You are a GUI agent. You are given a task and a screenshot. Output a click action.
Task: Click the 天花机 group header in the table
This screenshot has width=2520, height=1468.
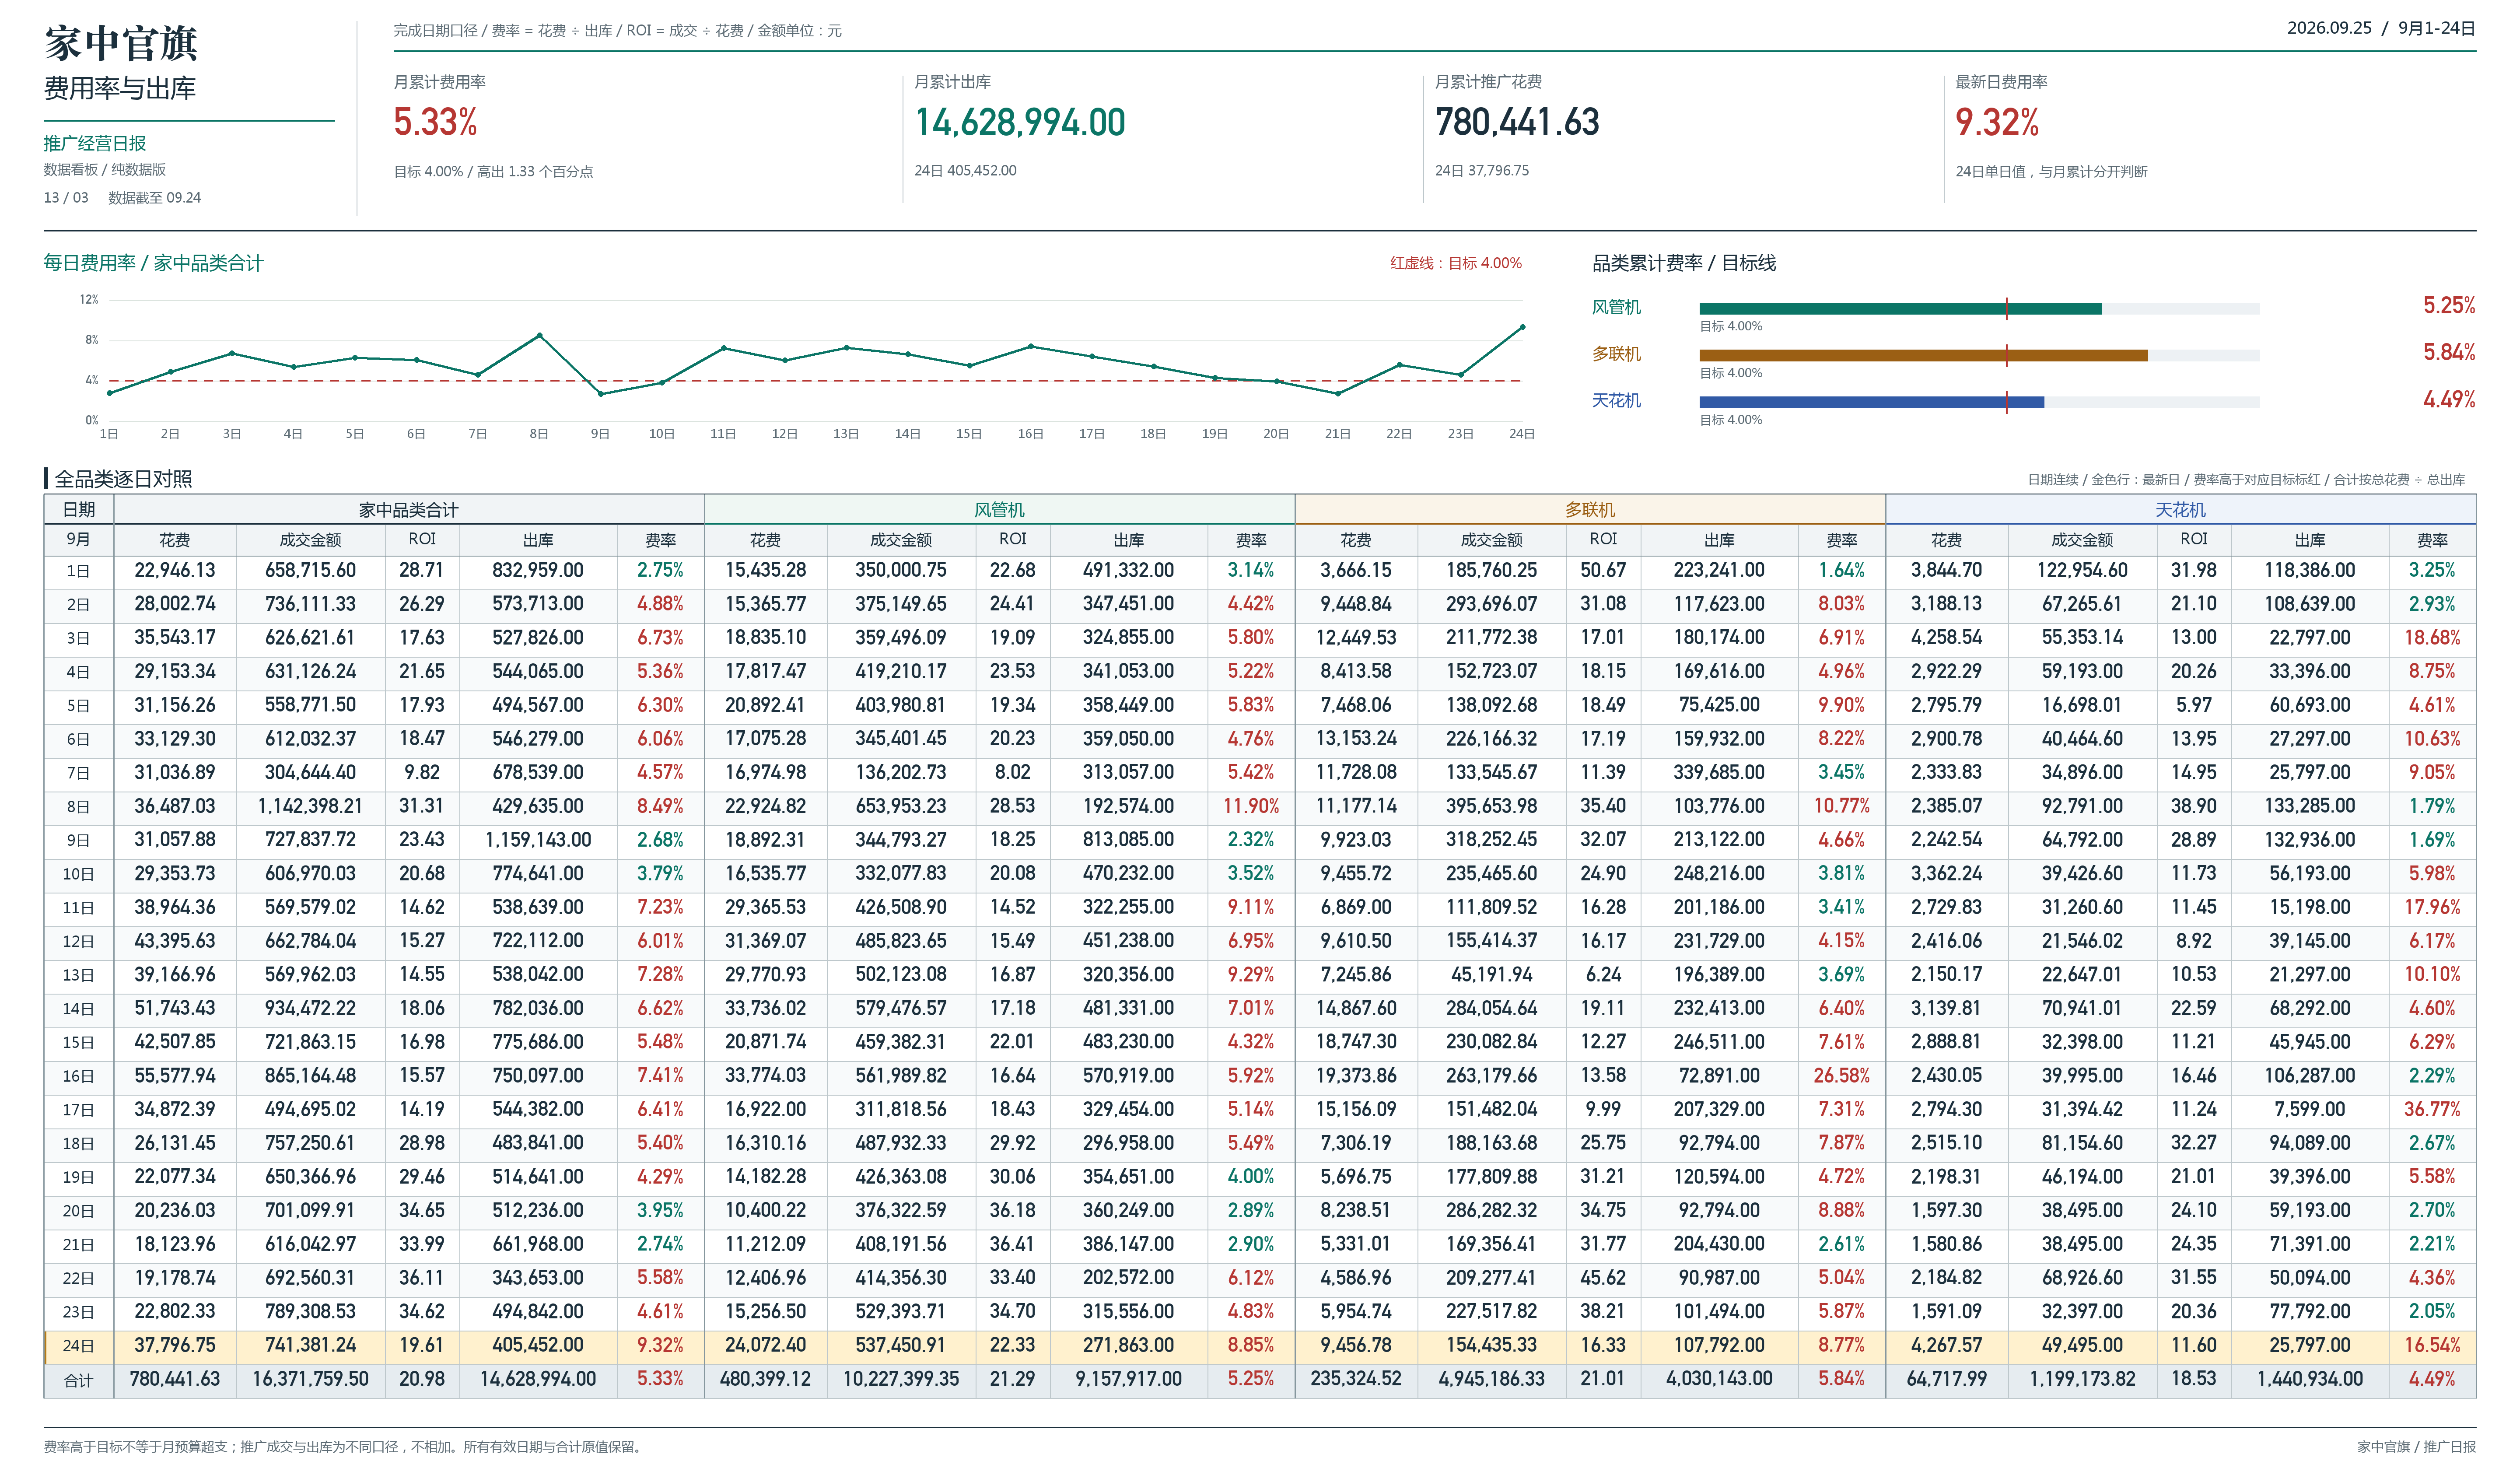[x=2181, y=510]
